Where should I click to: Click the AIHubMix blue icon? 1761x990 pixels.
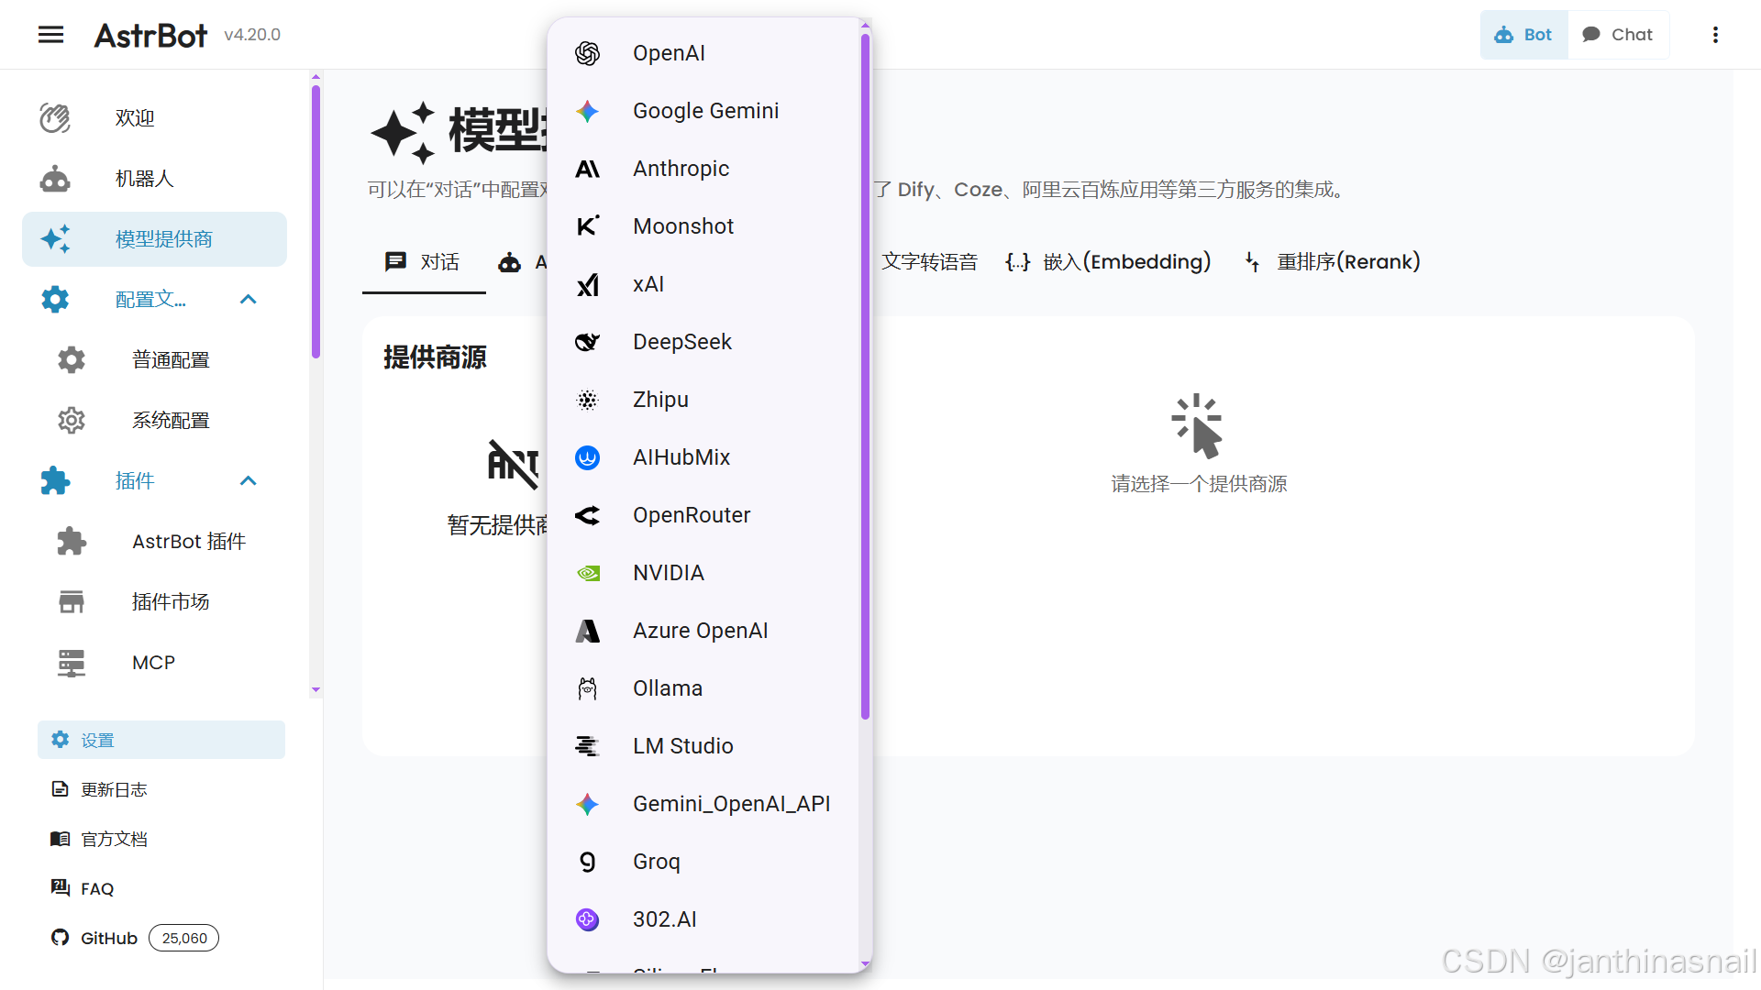tap(588, 457)
